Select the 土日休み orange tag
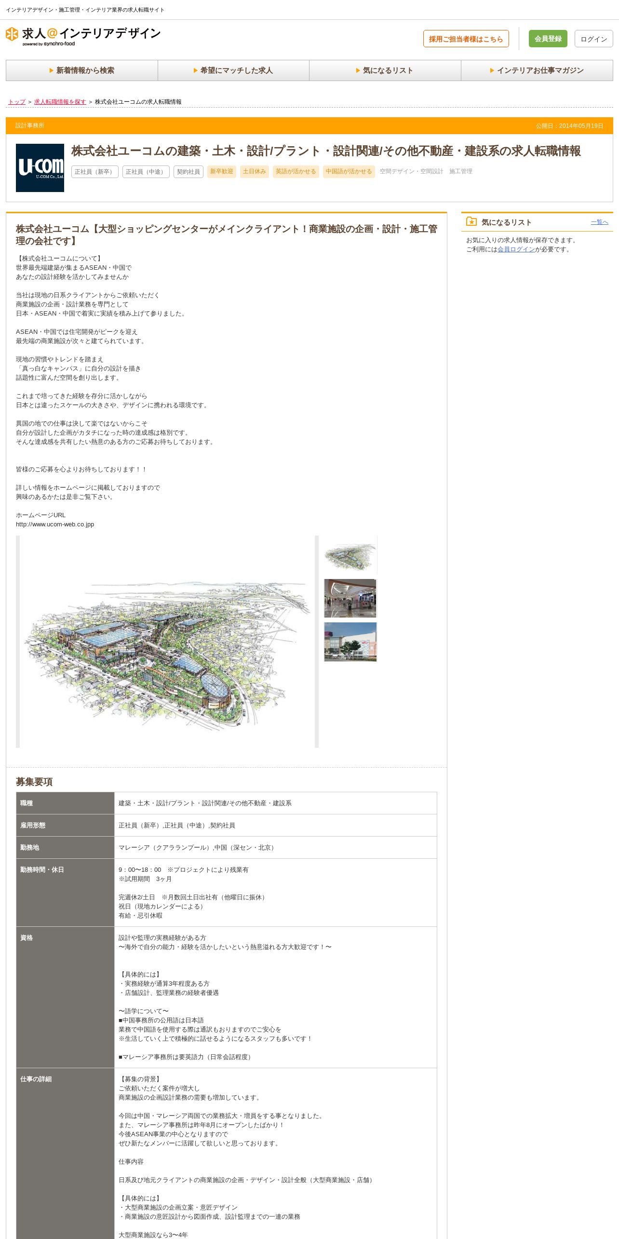Image resolution: width=619 pixels, height=1239 pixels. click(x=255, y=172)
